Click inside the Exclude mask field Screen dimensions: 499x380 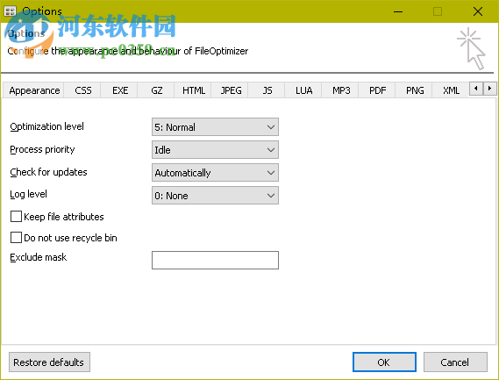[215, 261]
